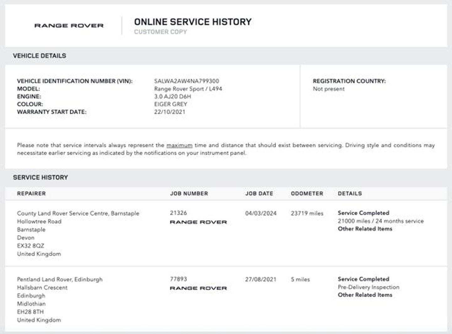The image size is (452, 334).
Task: Click the 23719 miles odometer reading
Action: [307, 213]
